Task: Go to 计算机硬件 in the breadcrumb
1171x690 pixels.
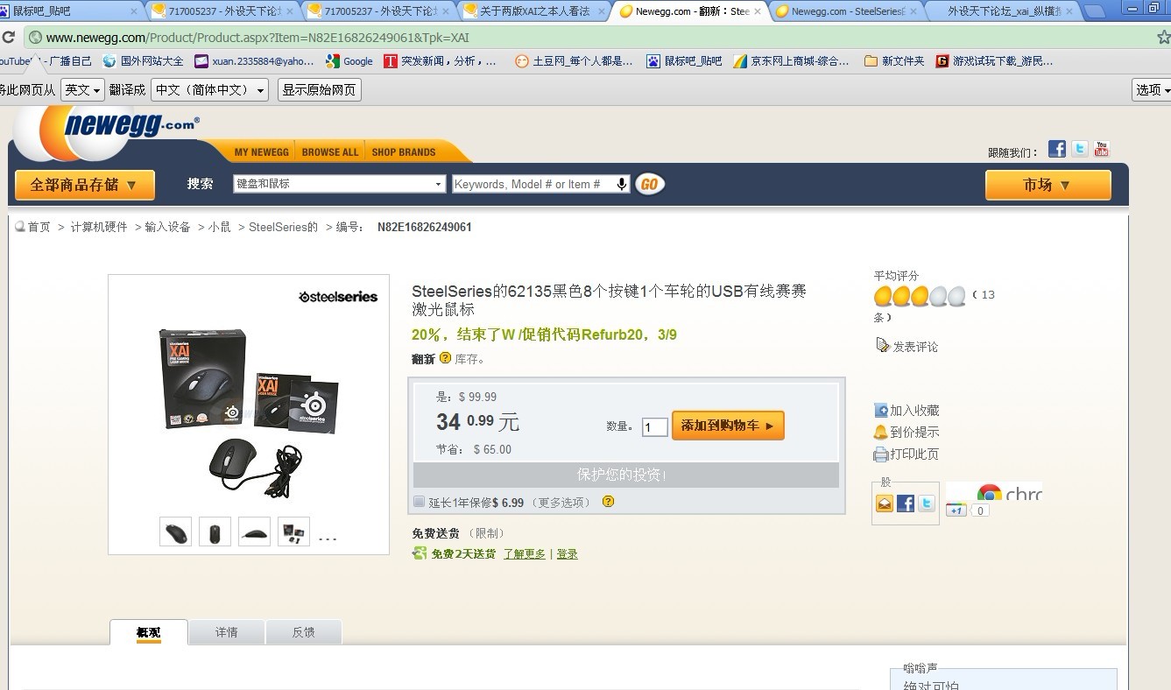Action: [99, 227]
